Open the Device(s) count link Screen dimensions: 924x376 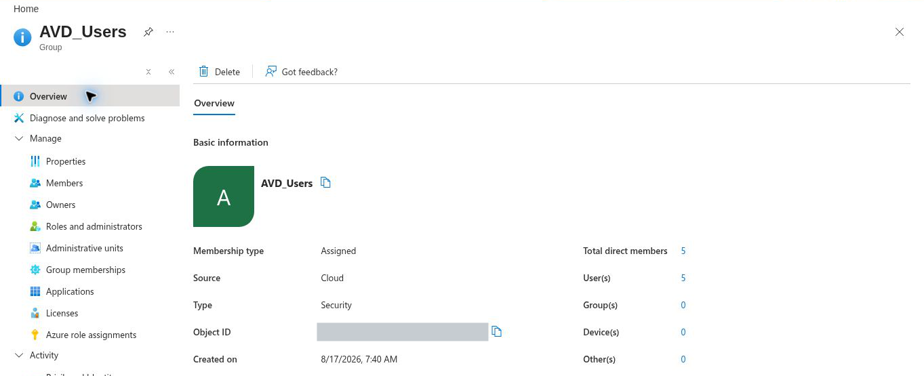[x=683, y=332]
